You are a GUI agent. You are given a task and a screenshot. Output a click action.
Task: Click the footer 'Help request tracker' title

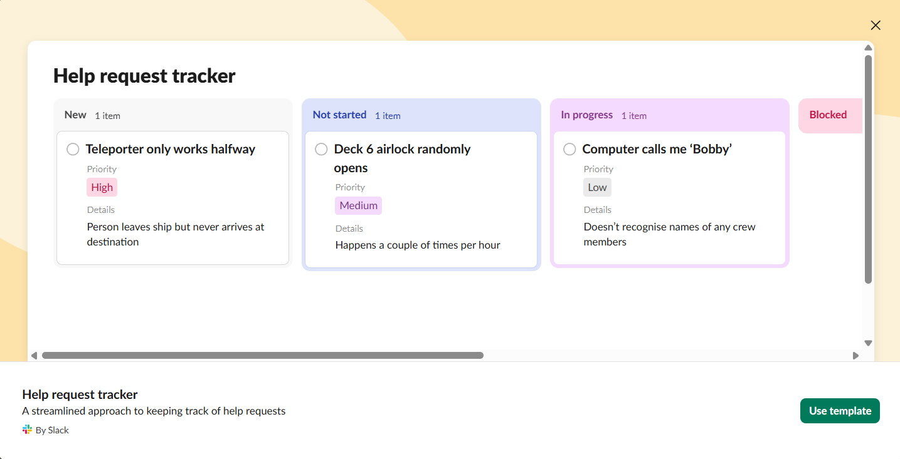80,395
